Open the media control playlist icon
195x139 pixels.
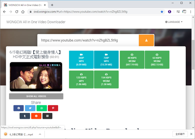tap(178, 12)
